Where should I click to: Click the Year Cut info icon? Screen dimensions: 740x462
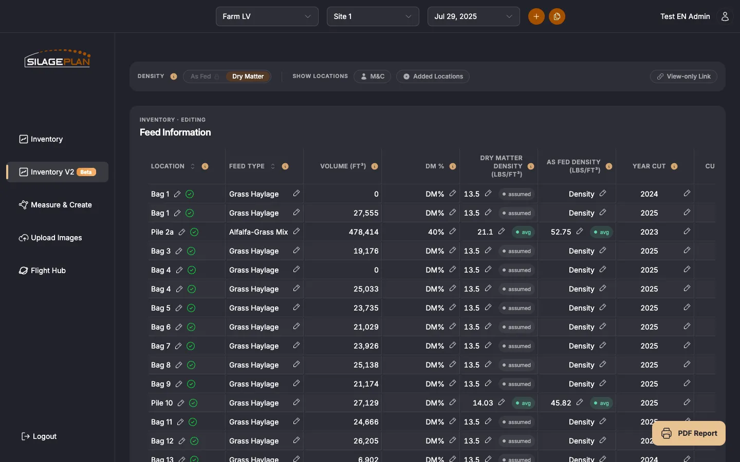(674, 166)
